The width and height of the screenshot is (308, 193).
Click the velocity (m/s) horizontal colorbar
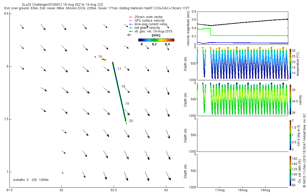[x=156, y=40]
